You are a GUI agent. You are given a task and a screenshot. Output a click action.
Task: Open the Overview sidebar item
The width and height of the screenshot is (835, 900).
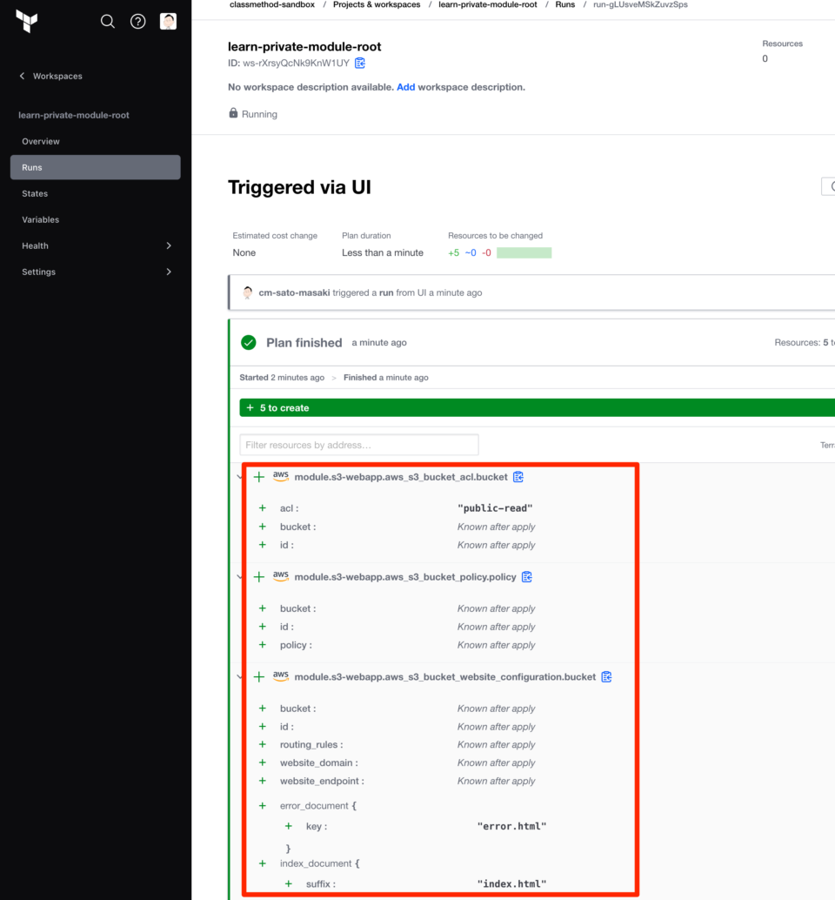tap(95, 141)
